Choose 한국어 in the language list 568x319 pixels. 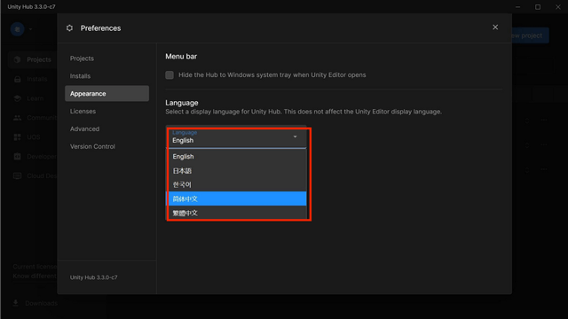tap(236, 184)
